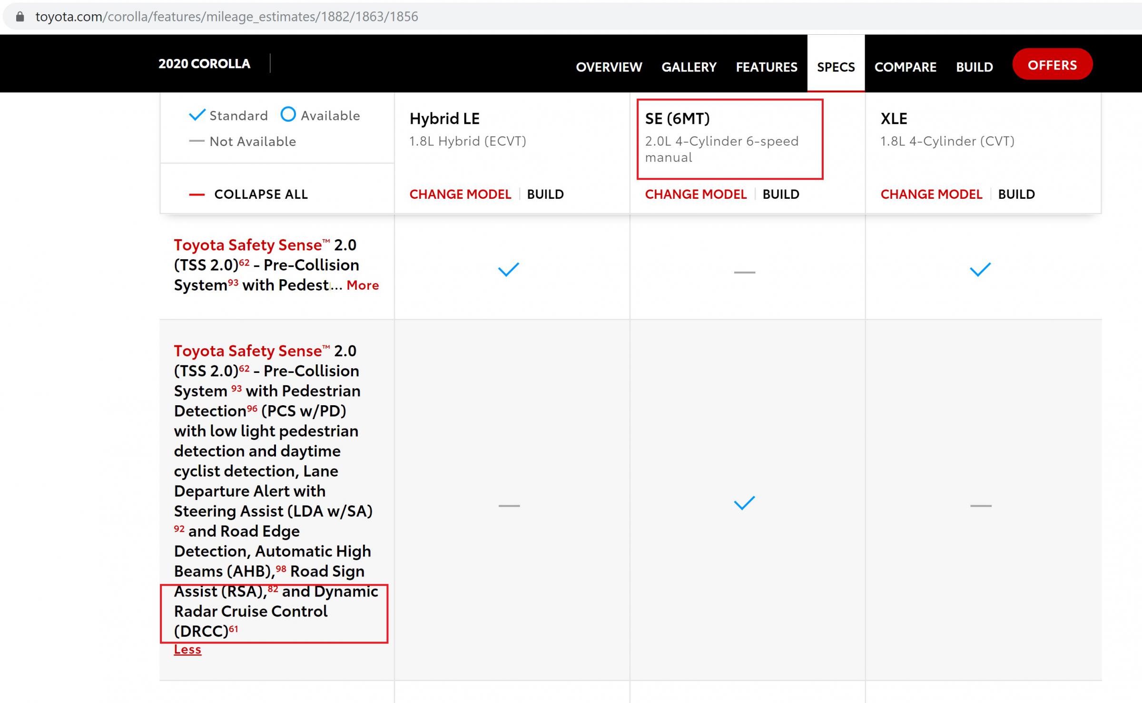Toggle the availability dash icon for SE 6MT

[744, 271]
